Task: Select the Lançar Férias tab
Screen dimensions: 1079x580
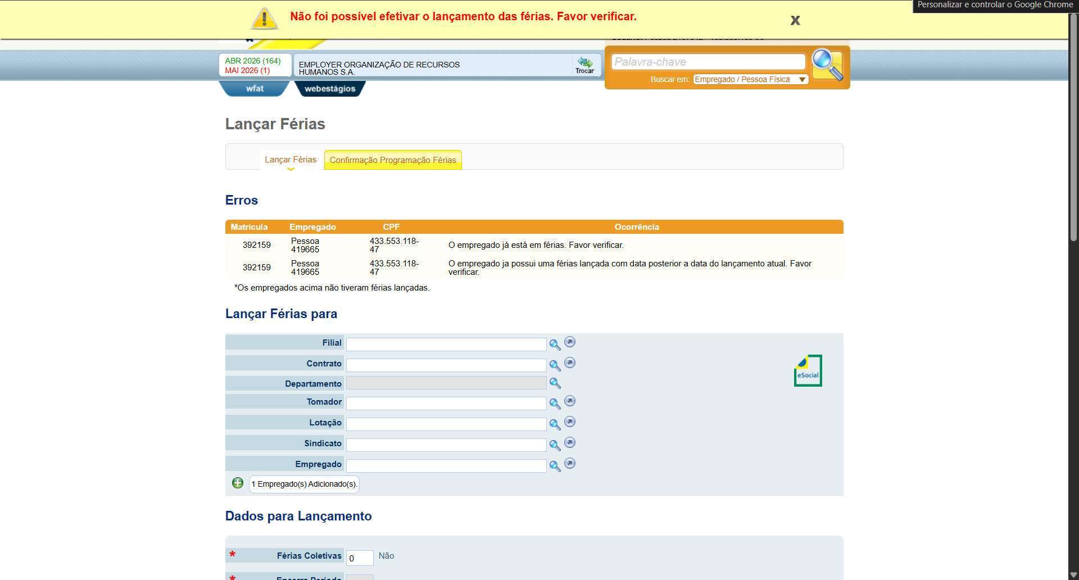Action: point(291,160)
